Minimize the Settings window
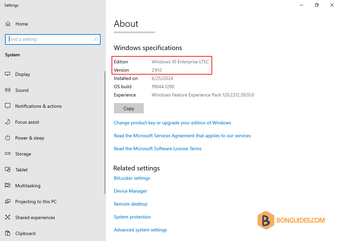 click(x=301, y=5)
